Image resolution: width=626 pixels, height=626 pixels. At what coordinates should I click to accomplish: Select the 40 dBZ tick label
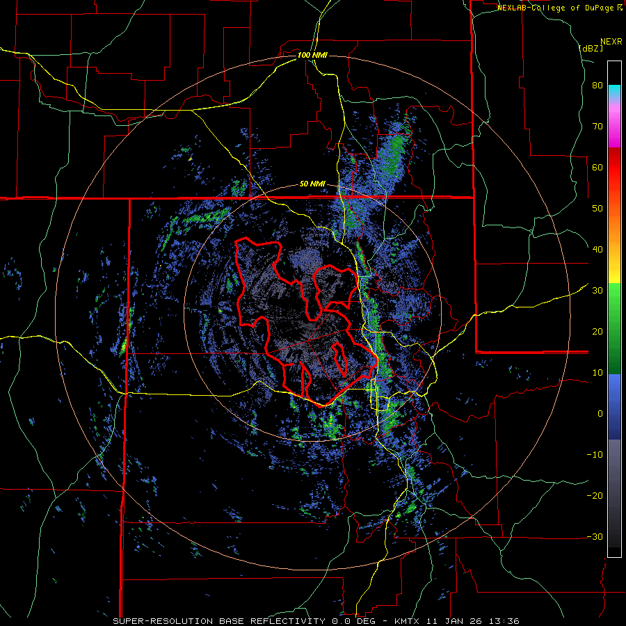597,250
